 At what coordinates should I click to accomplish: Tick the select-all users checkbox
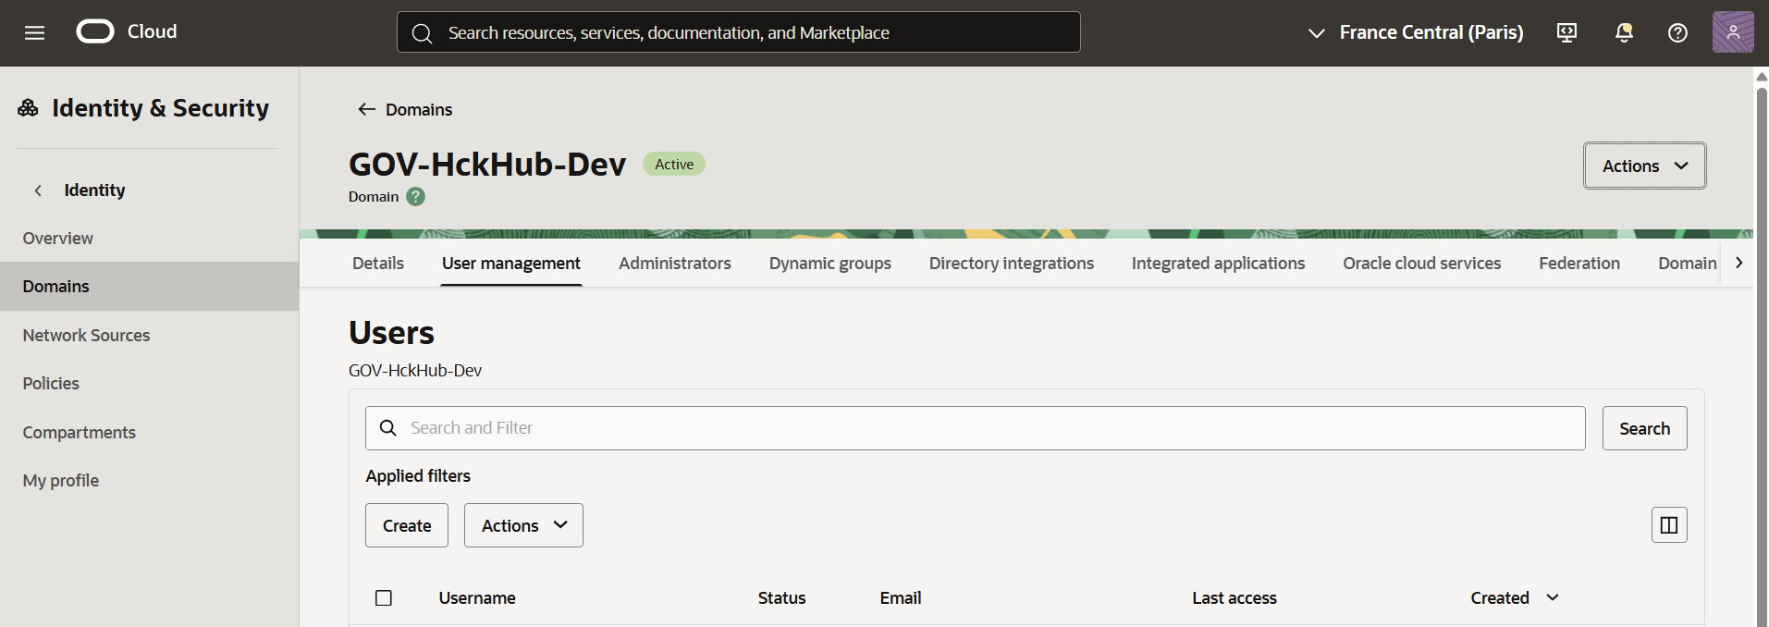click(384, 598)
